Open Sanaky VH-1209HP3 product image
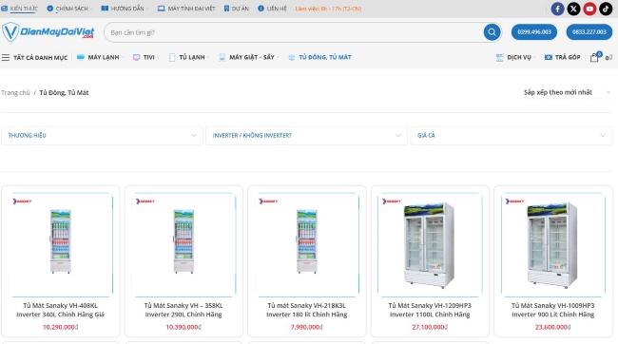Image resolution: width=618 pixels, height=344 pixels. pos(430,244)
